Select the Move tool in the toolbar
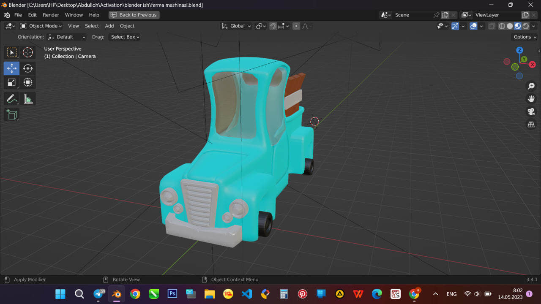This screenshot has width=541, height=304. (x=11, y=68)
